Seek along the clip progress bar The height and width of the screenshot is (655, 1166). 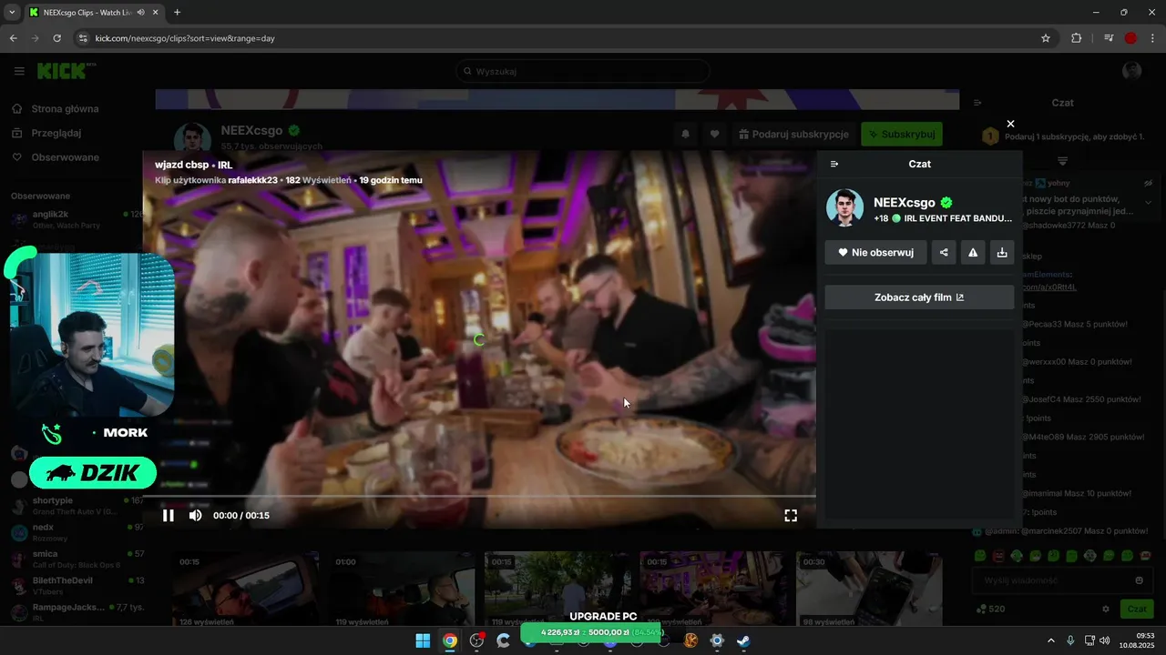click(479, 497)
